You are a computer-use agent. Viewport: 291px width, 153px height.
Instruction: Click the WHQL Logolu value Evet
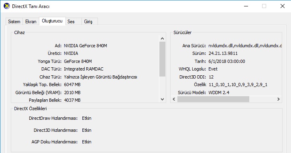pos(213,69)
